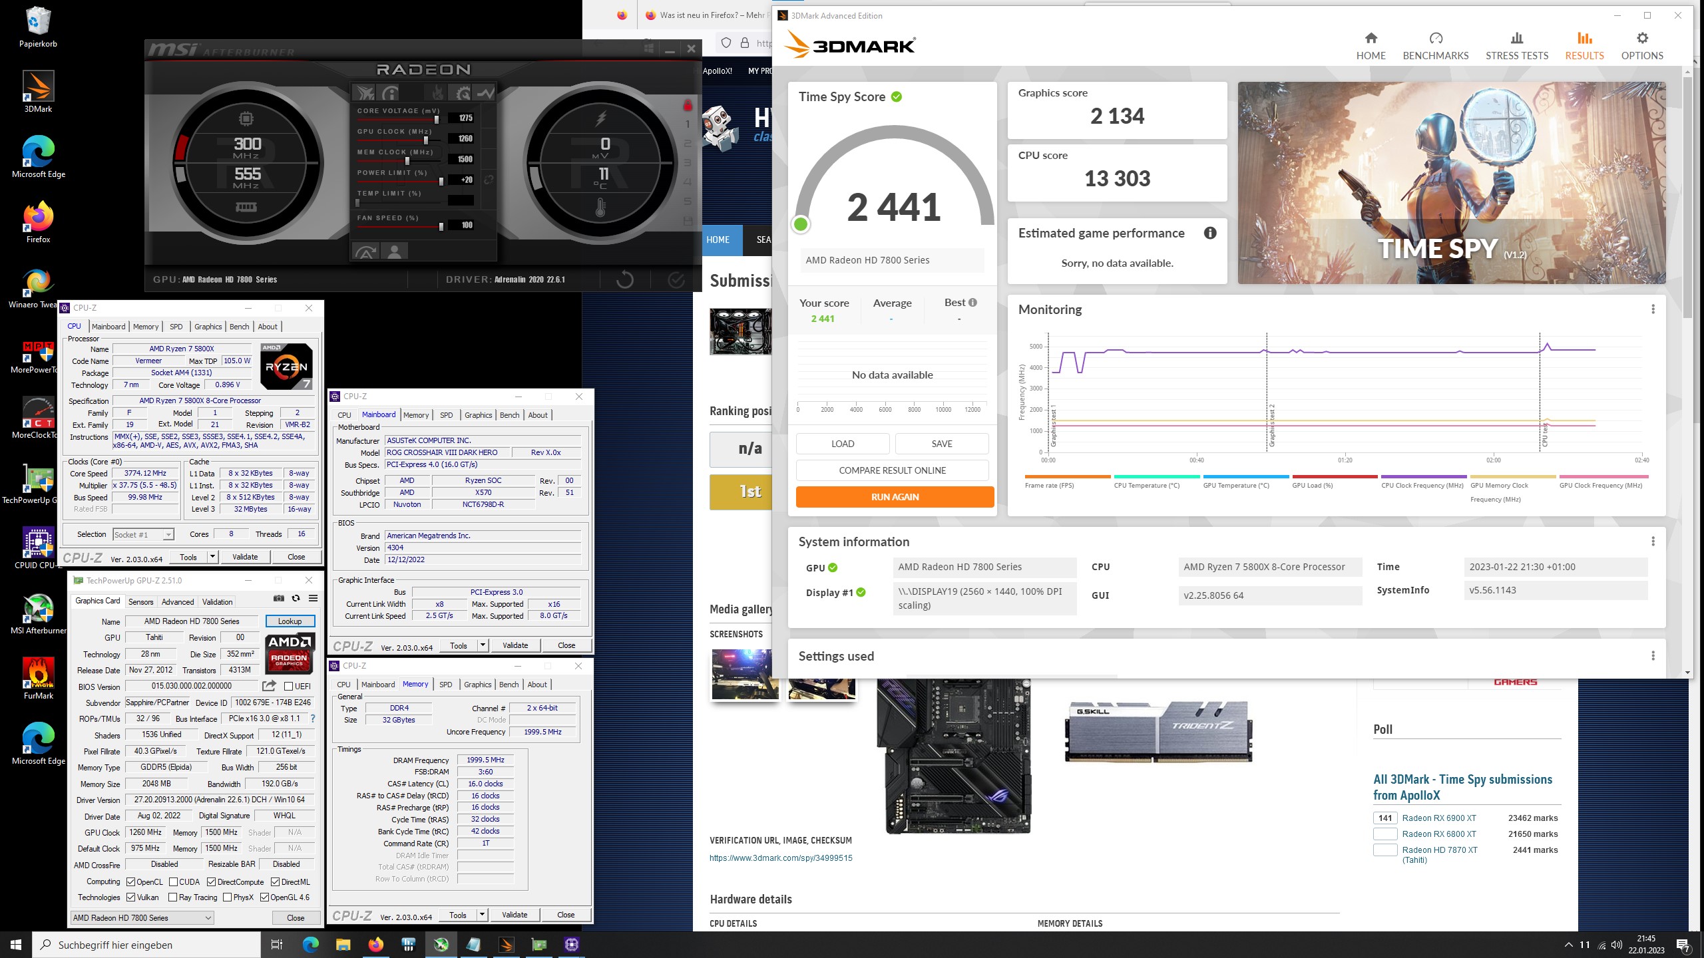
Task: Click Afterburner jet plane logo icon
Action: coord(365,92)
